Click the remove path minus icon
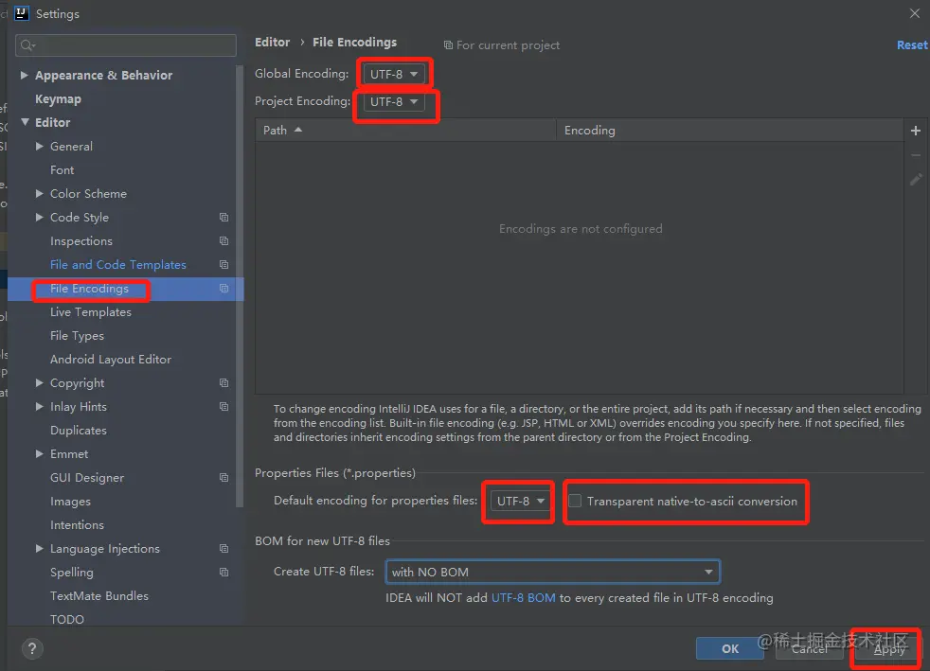Image resolution: width=930 pixels, height=671 pixels. point(915,154)
